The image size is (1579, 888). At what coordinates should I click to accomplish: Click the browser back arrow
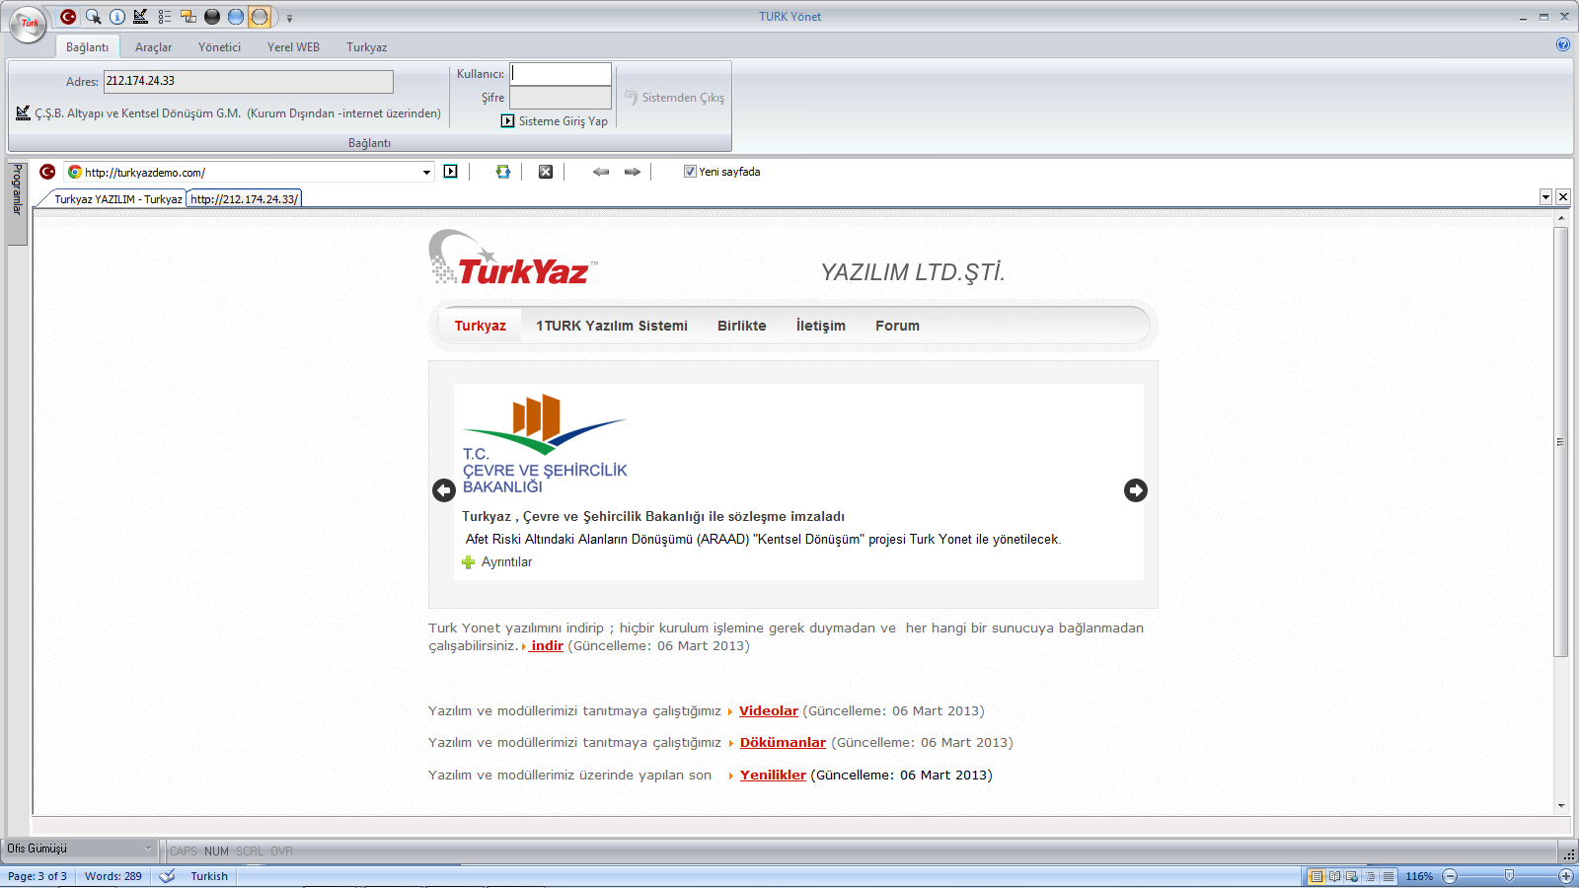pos(601,172)
